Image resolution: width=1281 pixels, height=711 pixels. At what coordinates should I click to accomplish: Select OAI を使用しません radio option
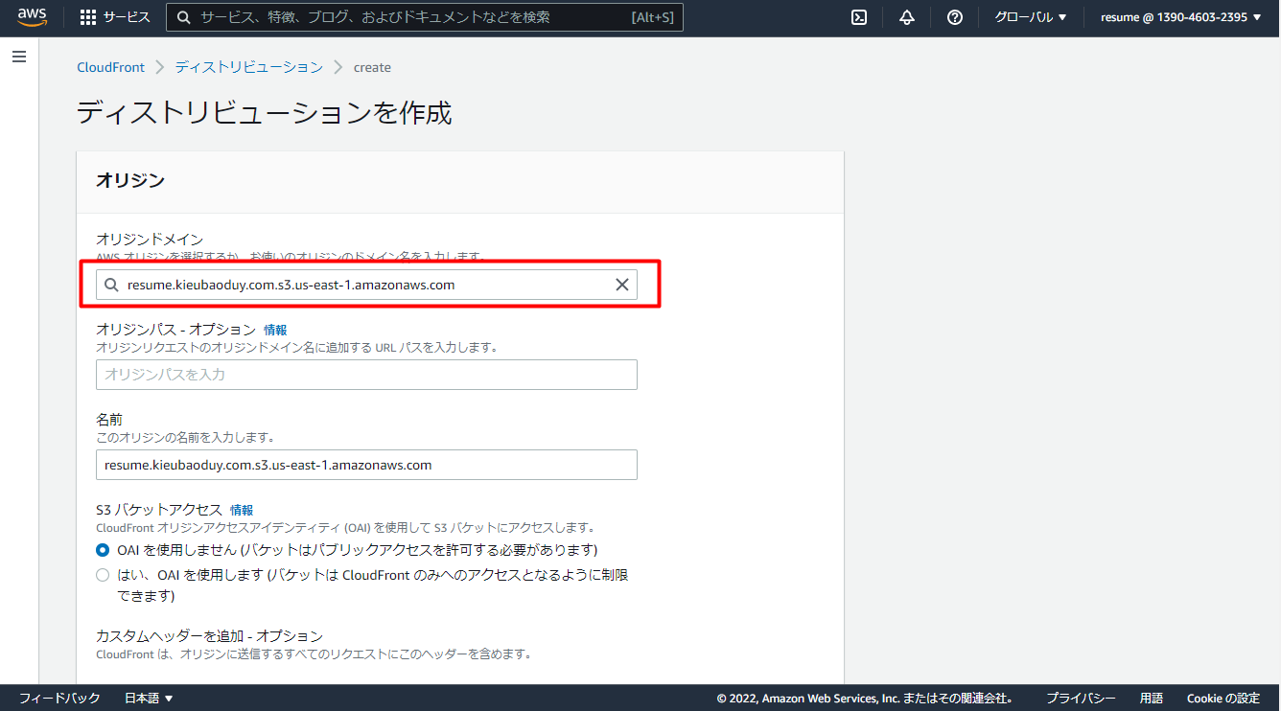pyautogui.click(x=103, y=550)
